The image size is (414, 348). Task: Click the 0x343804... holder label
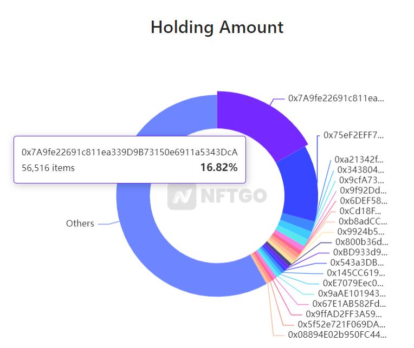click(360, 170)
